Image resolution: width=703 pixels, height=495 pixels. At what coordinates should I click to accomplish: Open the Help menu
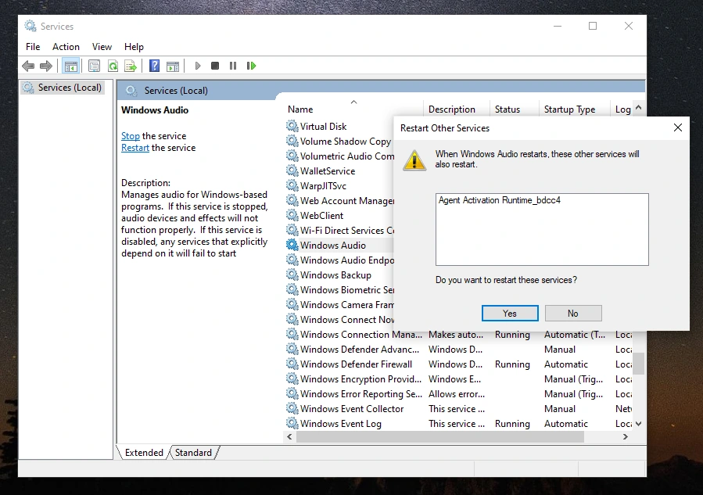coord(134,47)
